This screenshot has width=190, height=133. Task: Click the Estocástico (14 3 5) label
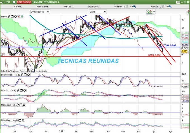[x=10, y=75]
